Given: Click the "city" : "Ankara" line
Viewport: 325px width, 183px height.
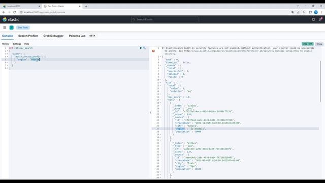Looking at the screenshot, I should coord(187,126).
